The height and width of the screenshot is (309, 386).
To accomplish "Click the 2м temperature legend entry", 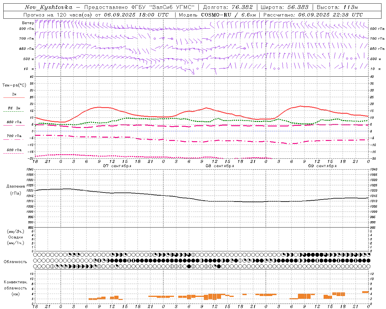I will 14,94.
